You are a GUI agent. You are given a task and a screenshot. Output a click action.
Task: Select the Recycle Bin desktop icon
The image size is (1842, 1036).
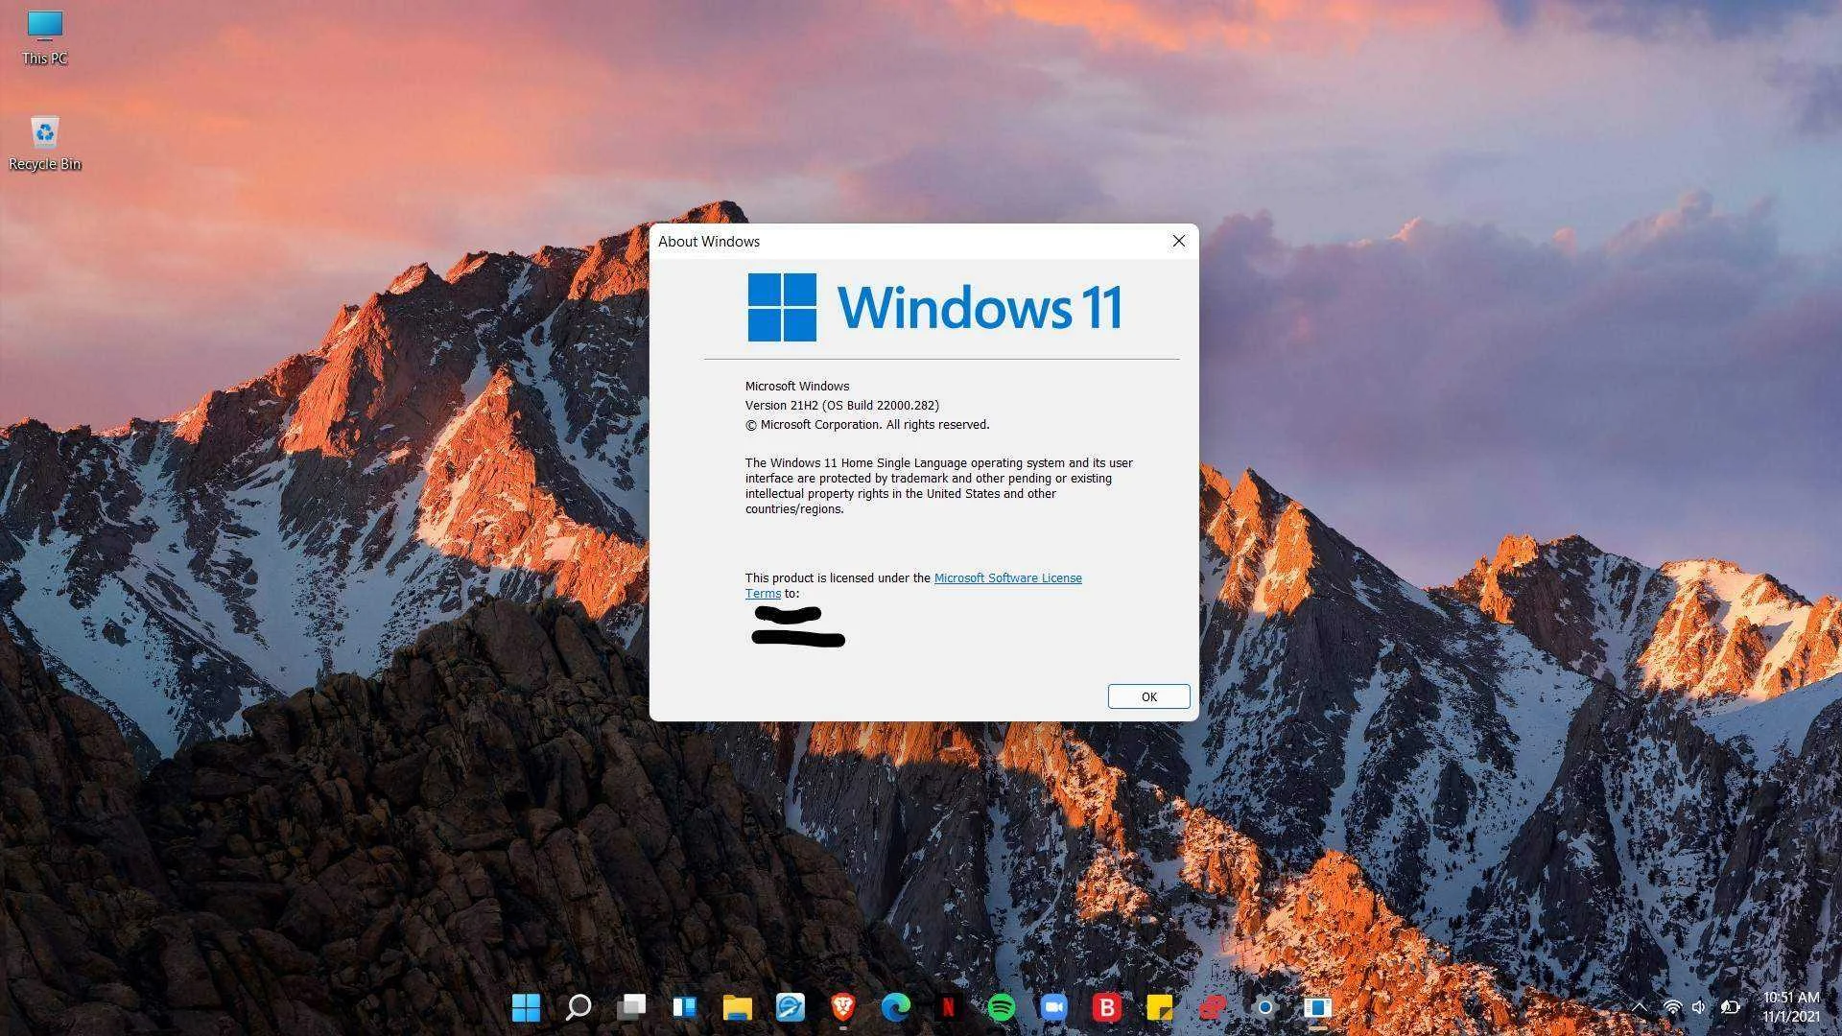pos(44,144)
